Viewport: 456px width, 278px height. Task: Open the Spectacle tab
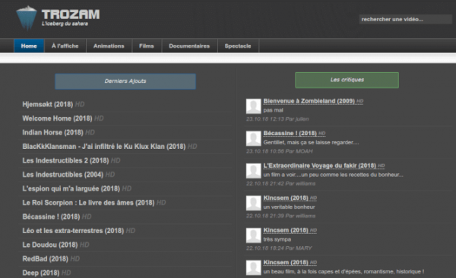[238, 46]
